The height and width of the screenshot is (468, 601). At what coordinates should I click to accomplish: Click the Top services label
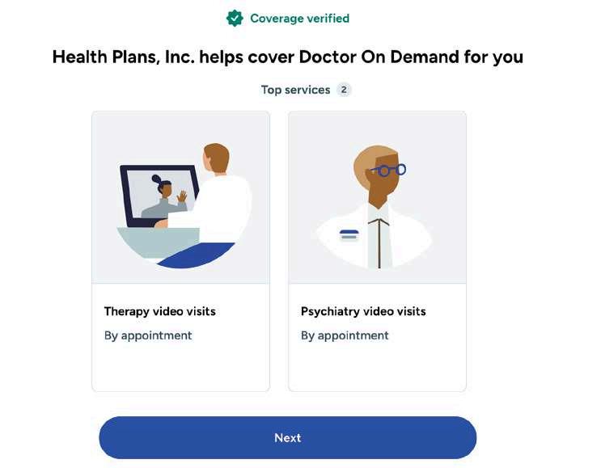point(295,90)
